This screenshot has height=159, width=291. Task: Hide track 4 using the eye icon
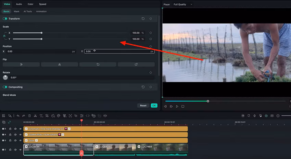point(21,134)
